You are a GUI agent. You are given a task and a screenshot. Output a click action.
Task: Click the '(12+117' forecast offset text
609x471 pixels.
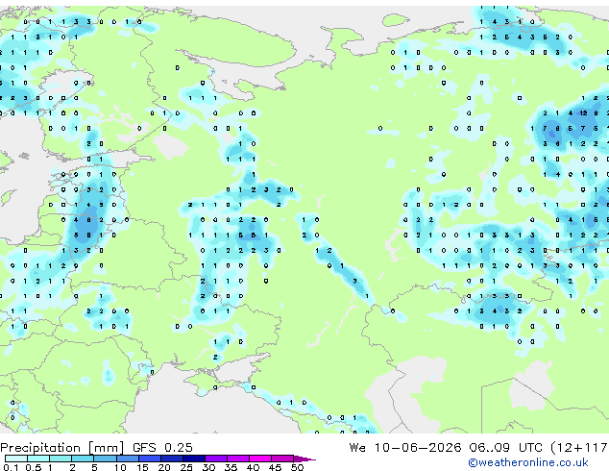[x=579, y=448]
